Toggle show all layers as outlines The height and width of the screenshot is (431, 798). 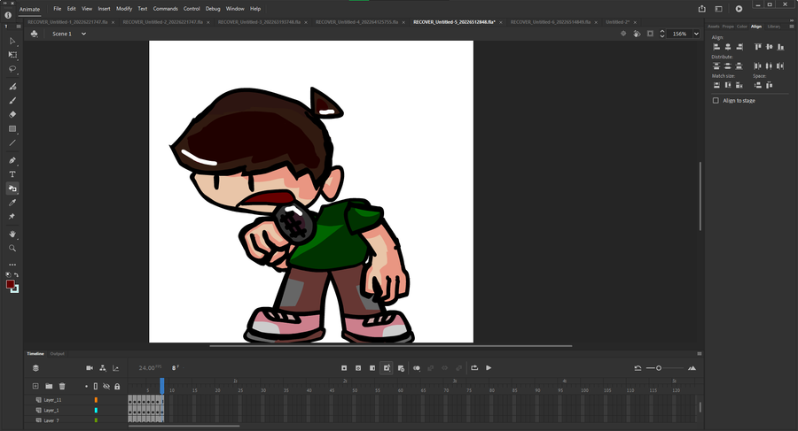pos(96,386)
